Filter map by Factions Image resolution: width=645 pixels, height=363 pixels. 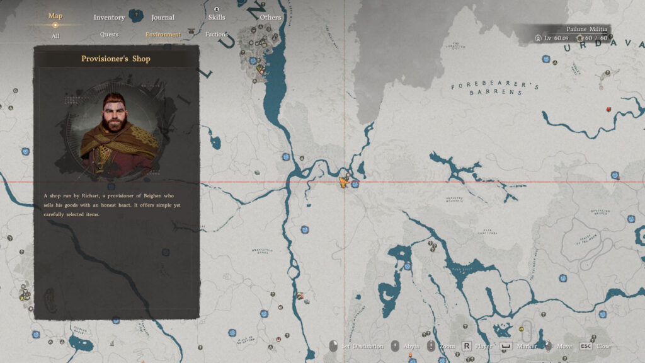coord(217,35)
